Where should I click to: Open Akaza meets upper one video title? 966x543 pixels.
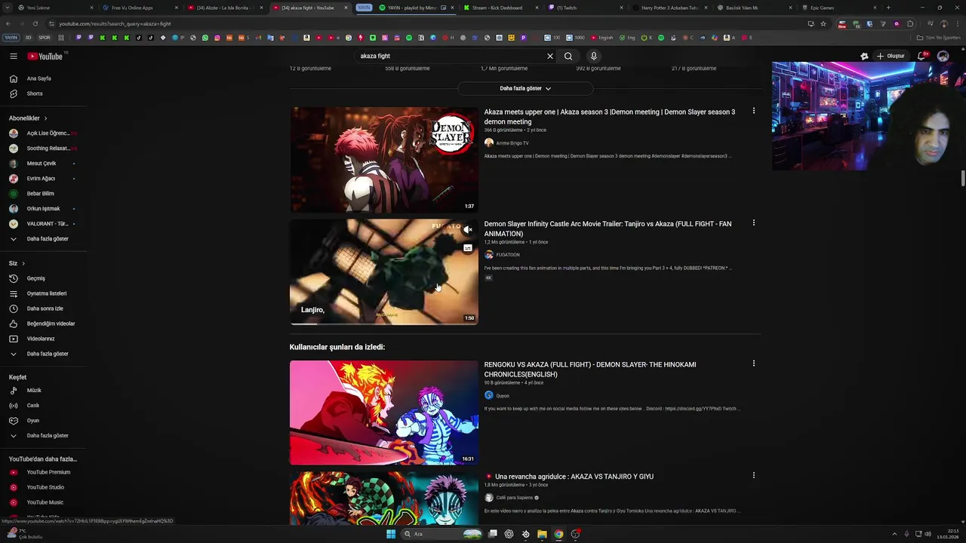[x=609, y=116]
